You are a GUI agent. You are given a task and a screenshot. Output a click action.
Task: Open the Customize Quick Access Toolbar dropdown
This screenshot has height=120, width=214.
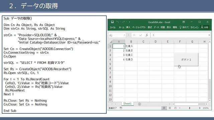pos(129,22)
